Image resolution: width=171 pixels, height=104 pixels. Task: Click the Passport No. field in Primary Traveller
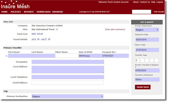tap(115, 56)
